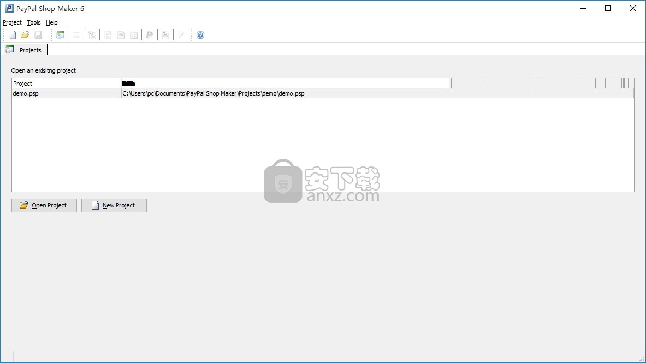This screenshot has width=646, height=363.
Task: Click the Open folder toolbar icon
Action: (25, 35)
